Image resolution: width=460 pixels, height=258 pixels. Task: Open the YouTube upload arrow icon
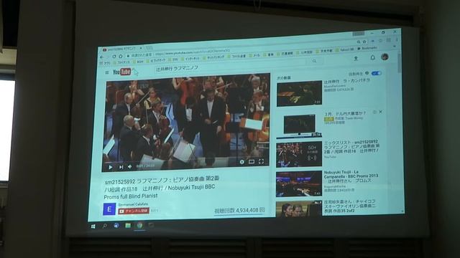click(356, 58)
